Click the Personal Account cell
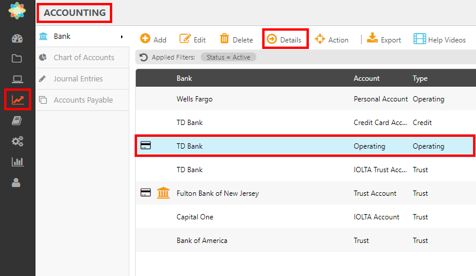Viewport: 476px width, 276px height. click(x=381, y=99)
